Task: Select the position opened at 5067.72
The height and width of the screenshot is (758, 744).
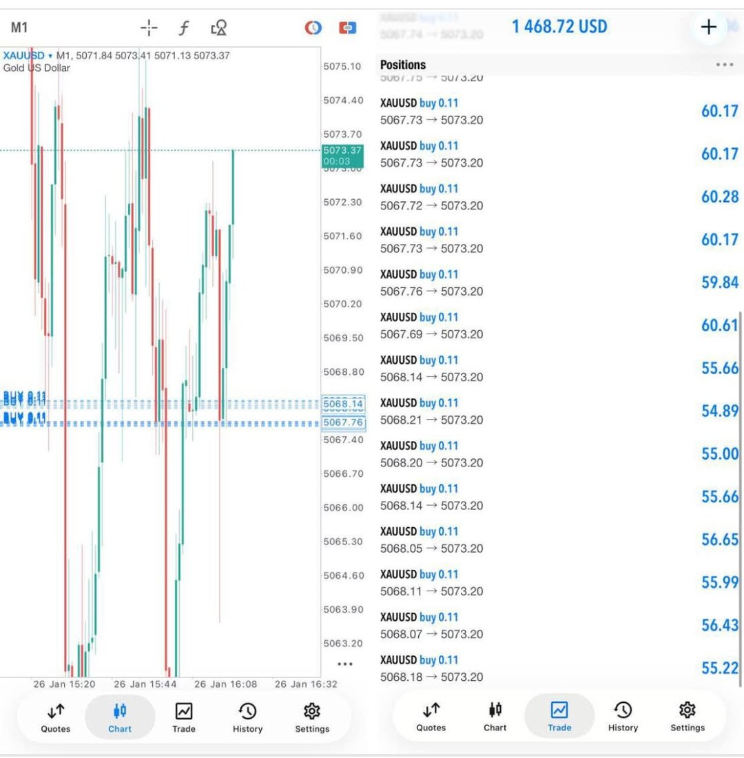Action: coord(559,197)
